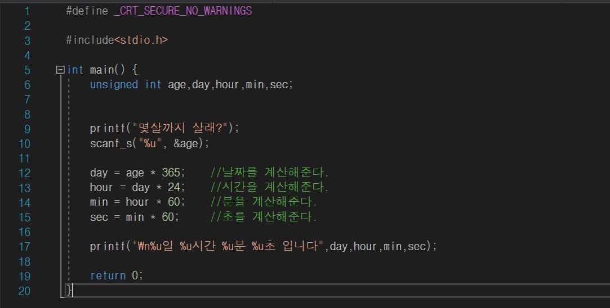Viewport: 610px width, 308px height.
Task: Click the number 365 on line 12
Action: 171,173
